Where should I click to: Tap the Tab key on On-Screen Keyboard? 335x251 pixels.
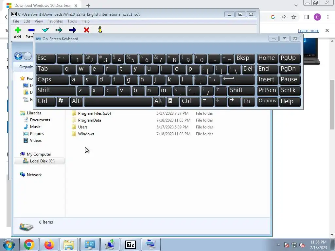click(49, 69)
